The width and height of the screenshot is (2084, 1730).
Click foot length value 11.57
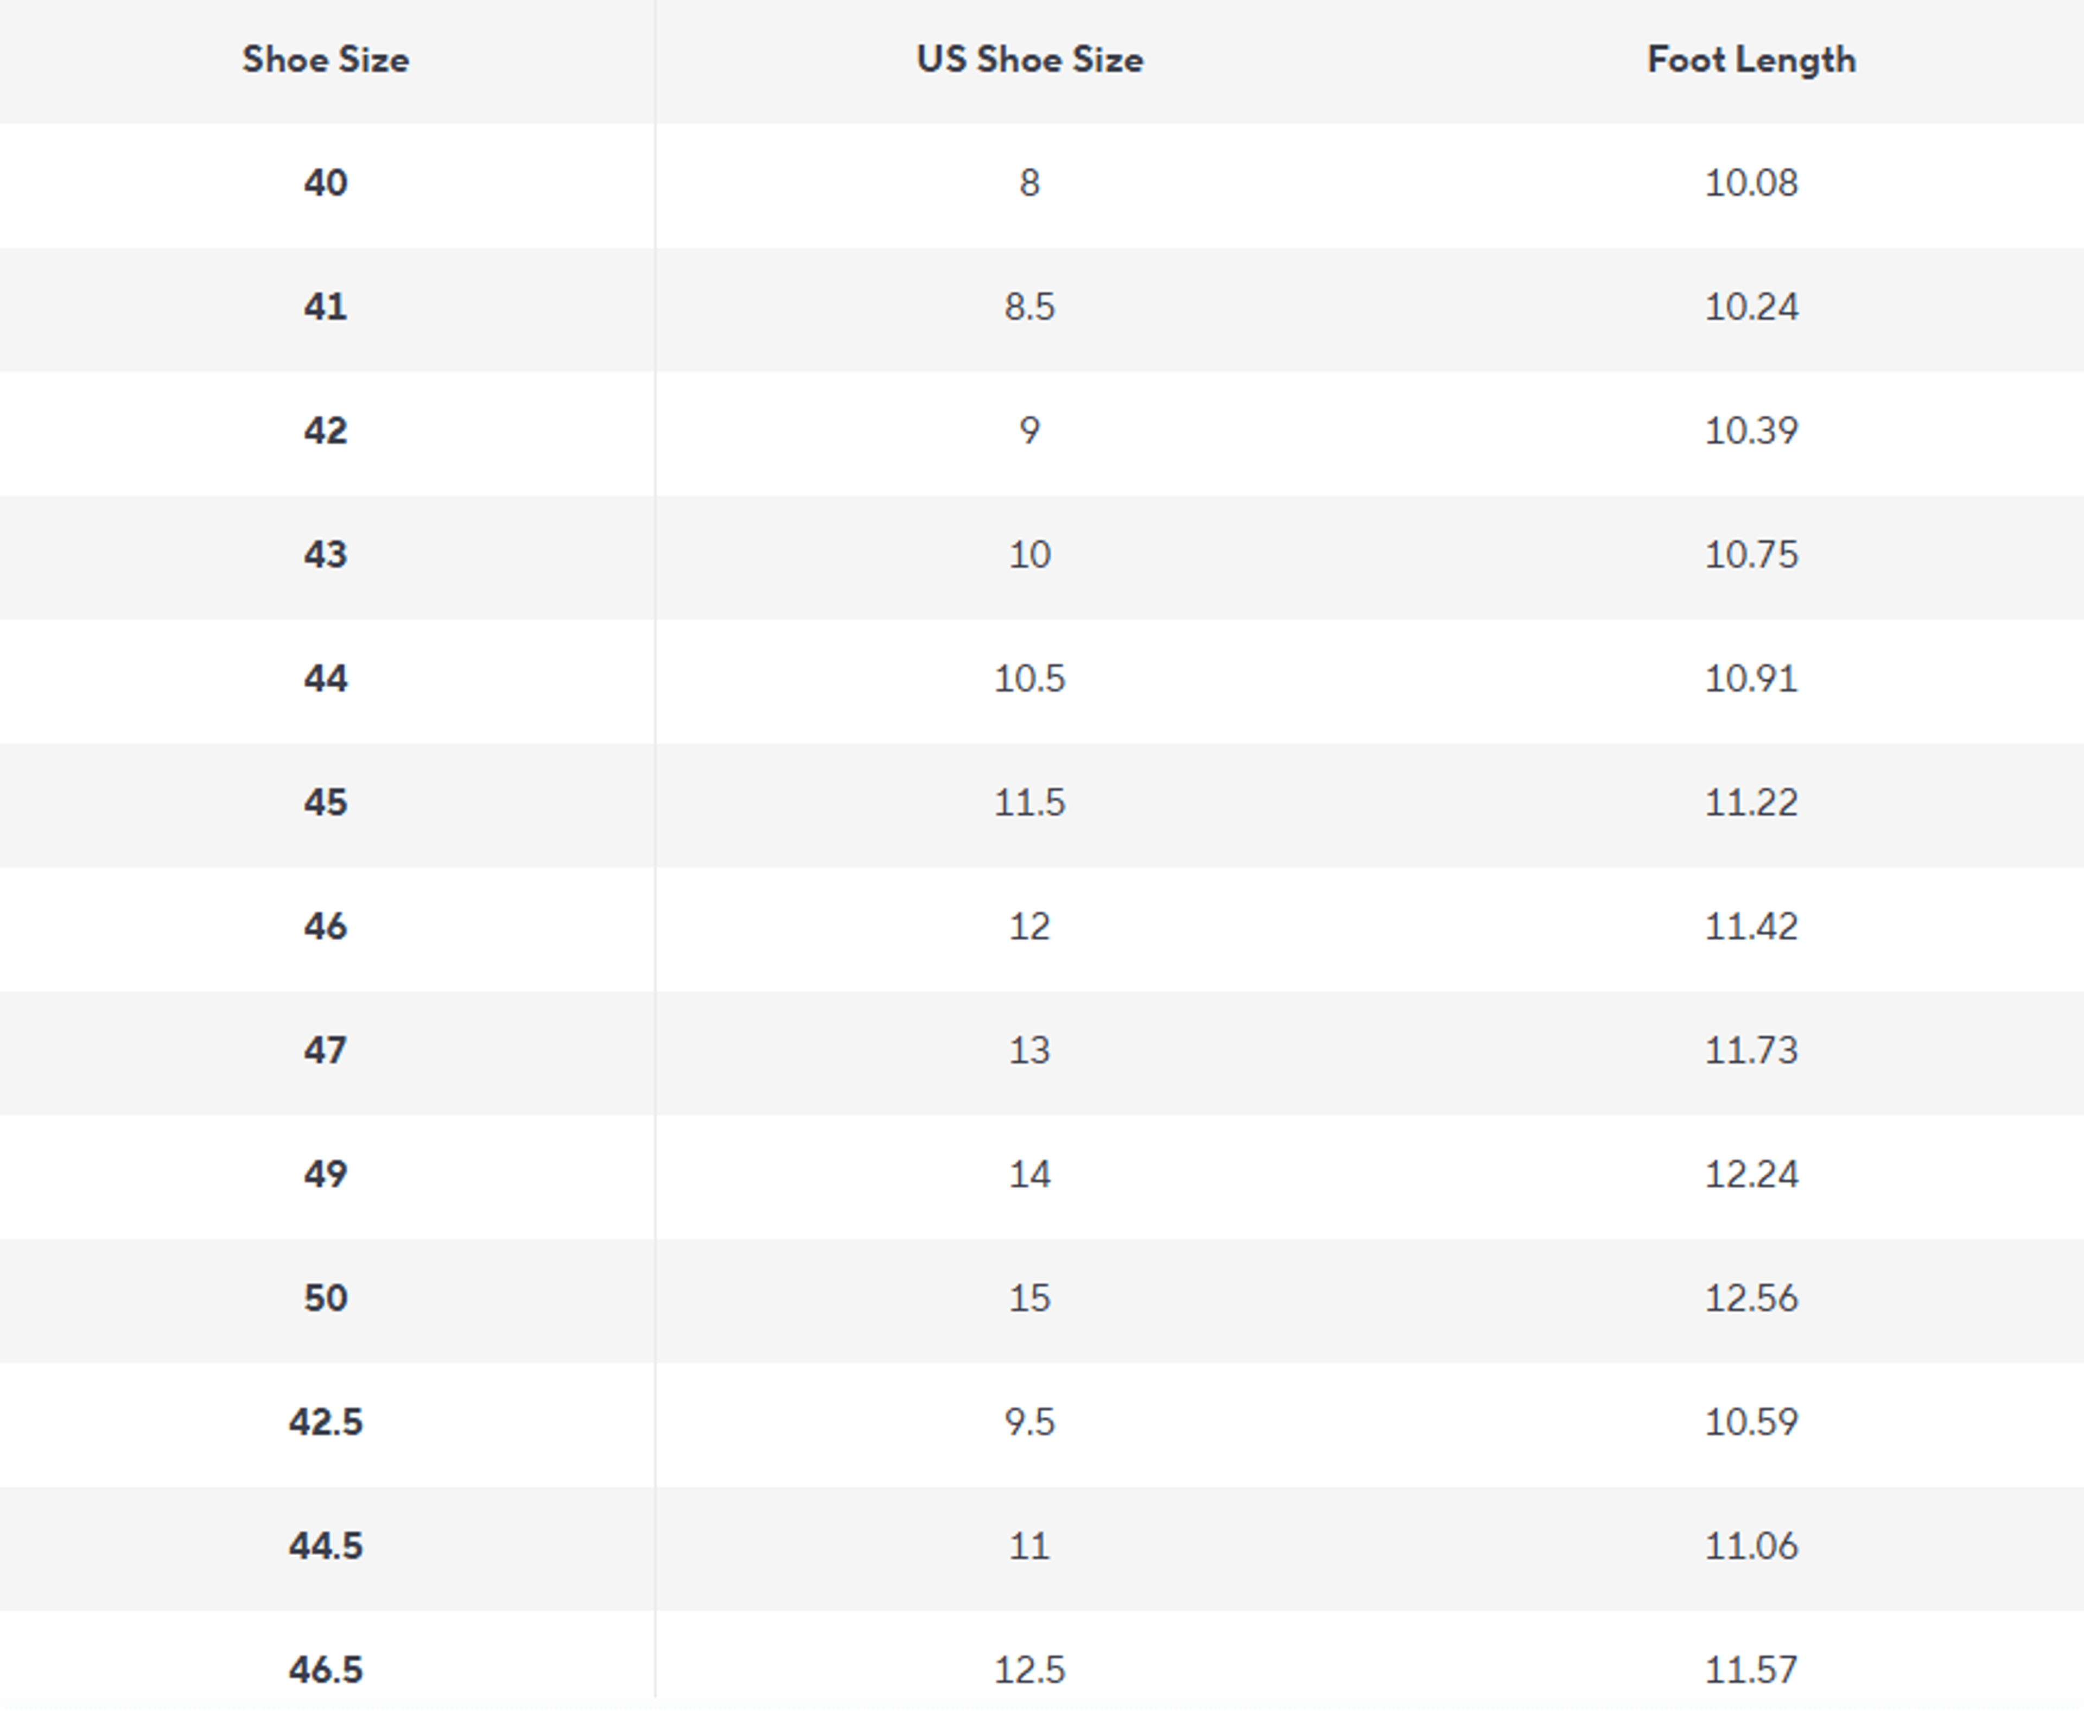click(1751, 1670)
